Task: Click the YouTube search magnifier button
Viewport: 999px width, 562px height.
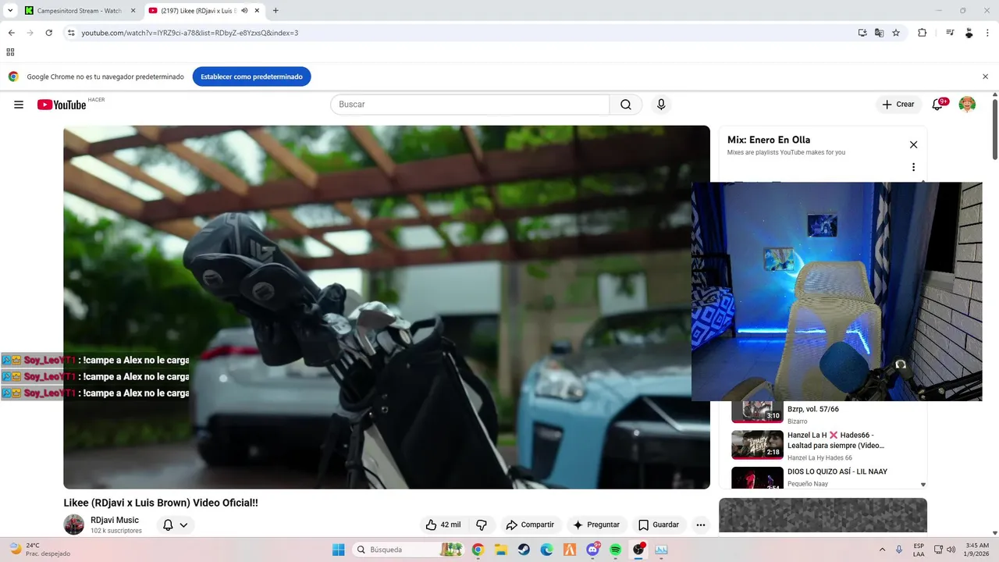Action: tap(626, 105)
